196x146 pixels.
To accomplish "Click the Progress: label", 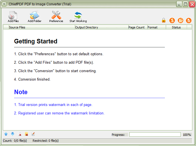I will pos(118,135).
